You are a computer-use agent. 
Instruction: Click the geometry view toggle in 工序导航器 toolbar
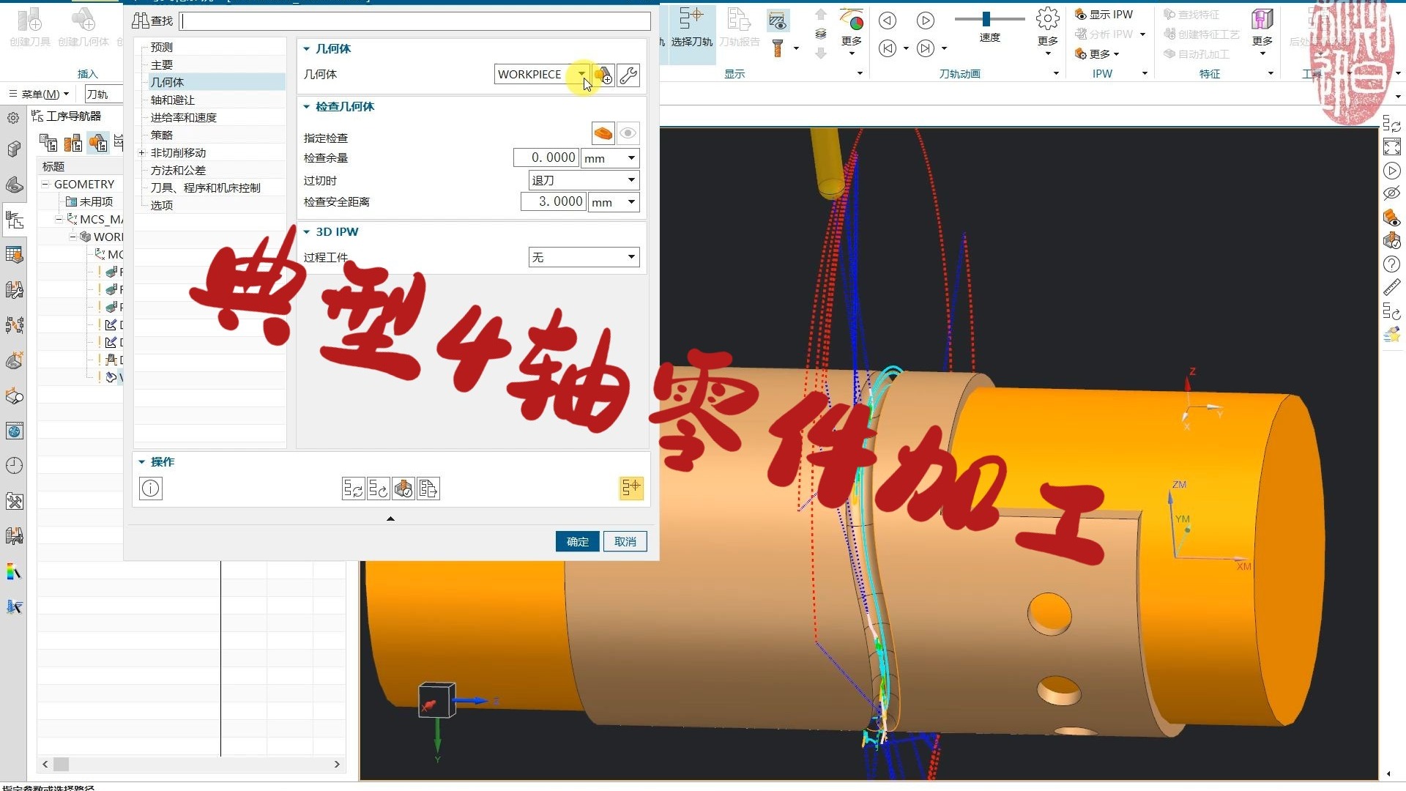(97, 143)
